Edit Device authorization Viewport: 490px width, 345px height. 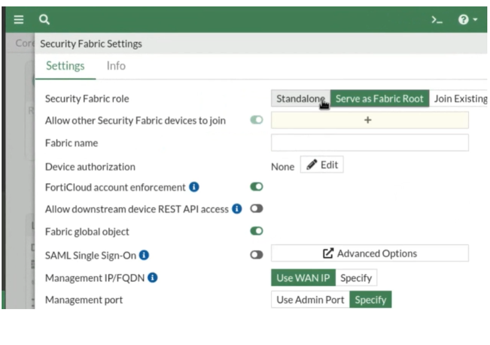click(322, 164)
